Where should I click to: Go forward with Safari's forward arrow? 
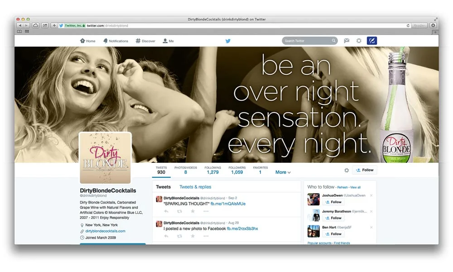click(x=26, y=25)
